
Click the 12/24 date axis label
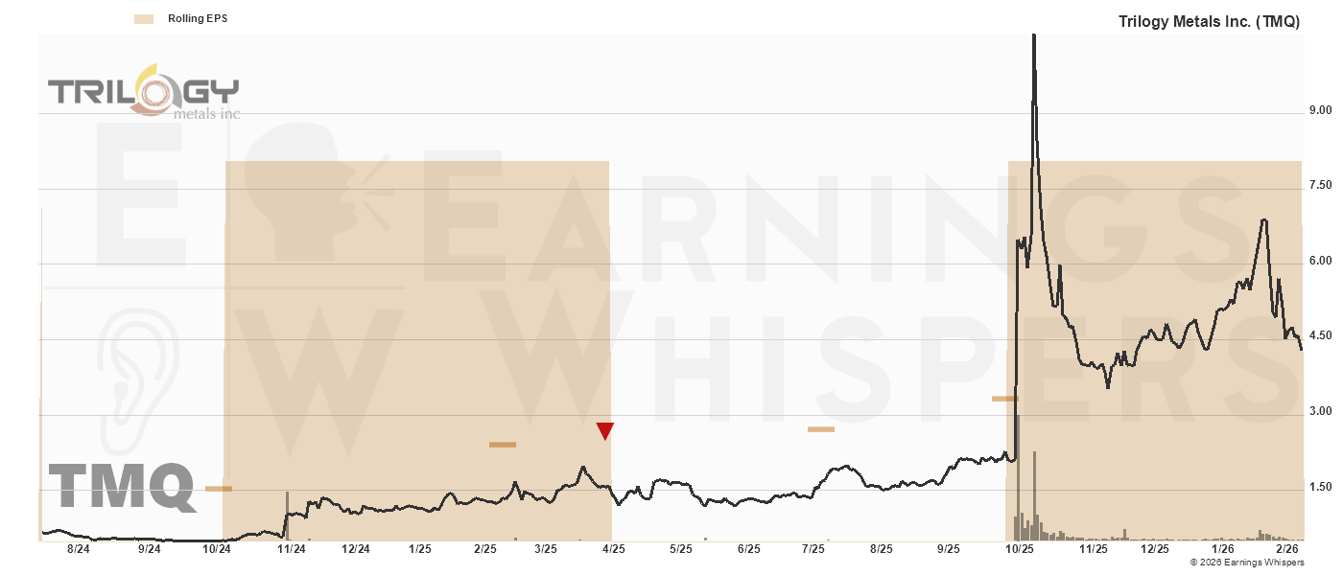tap(355, 549)
